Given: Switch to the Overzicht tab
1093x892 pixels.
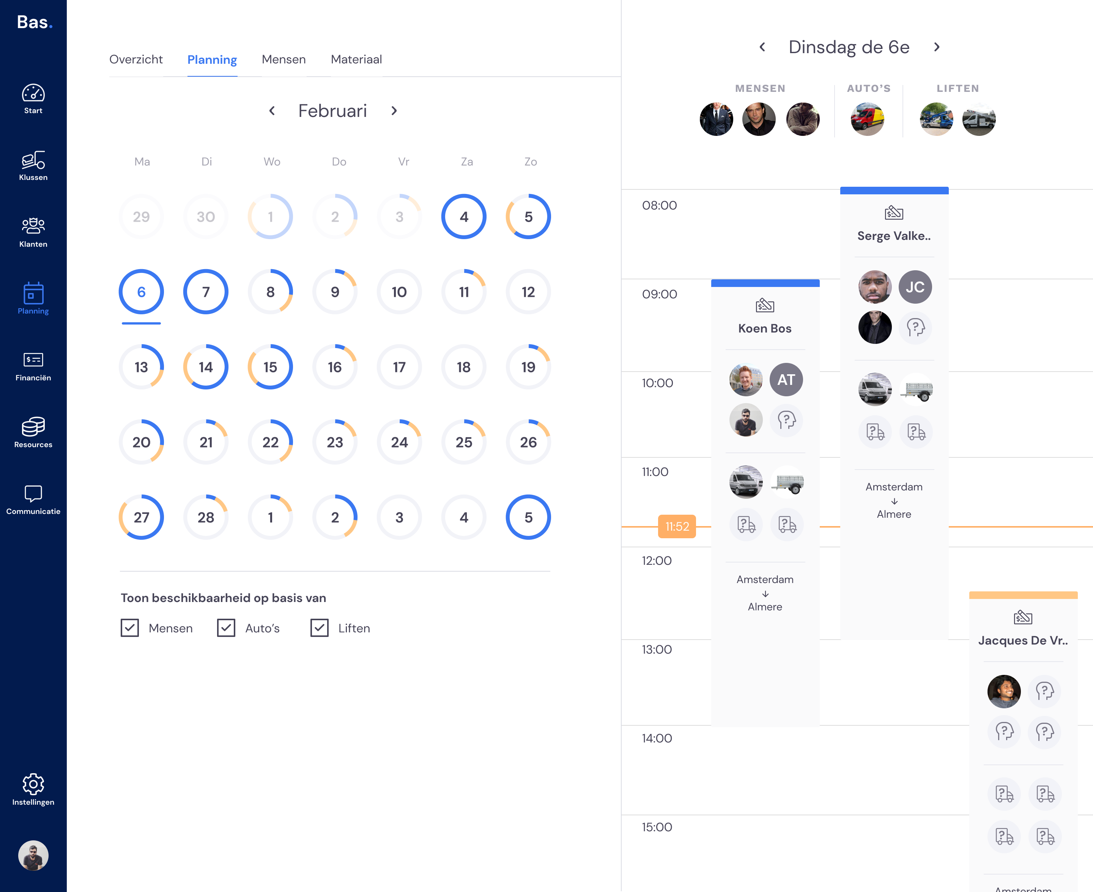Looking at the screenshot, I should (135, 60).
